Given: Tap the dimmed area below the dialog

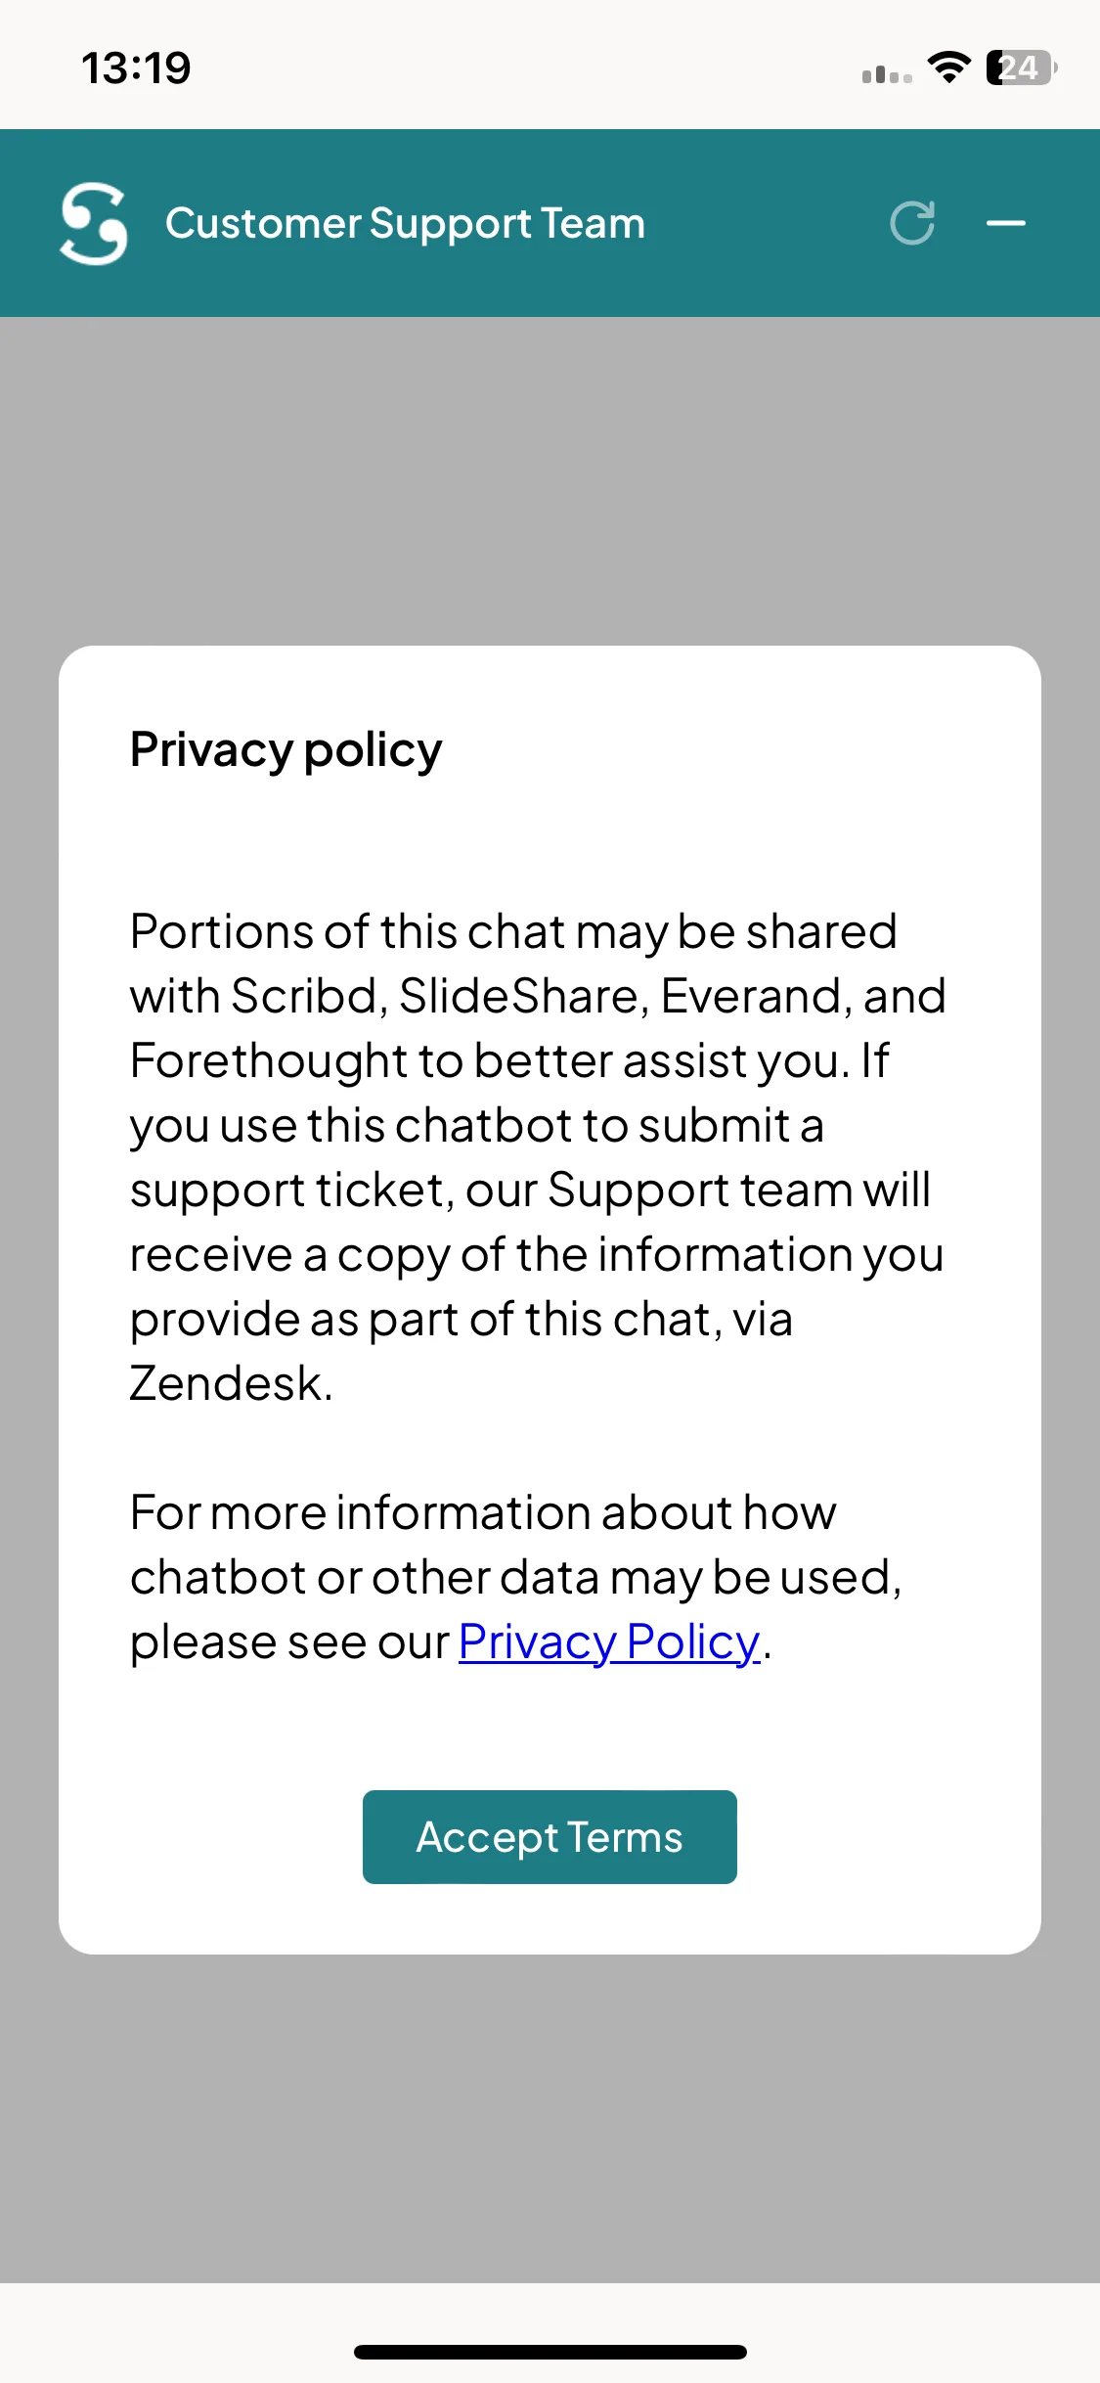Looking at the screenshot, I should click(x=550, y=2118).
